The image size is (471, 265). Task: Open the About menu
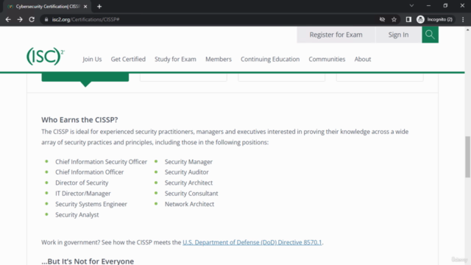coord(363,59)
